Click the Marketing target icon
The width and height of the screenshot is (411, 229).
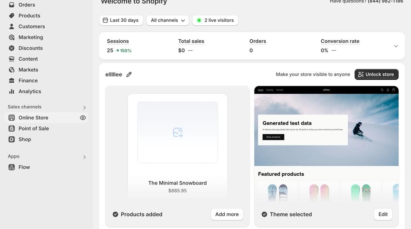[x=12, y=37]
